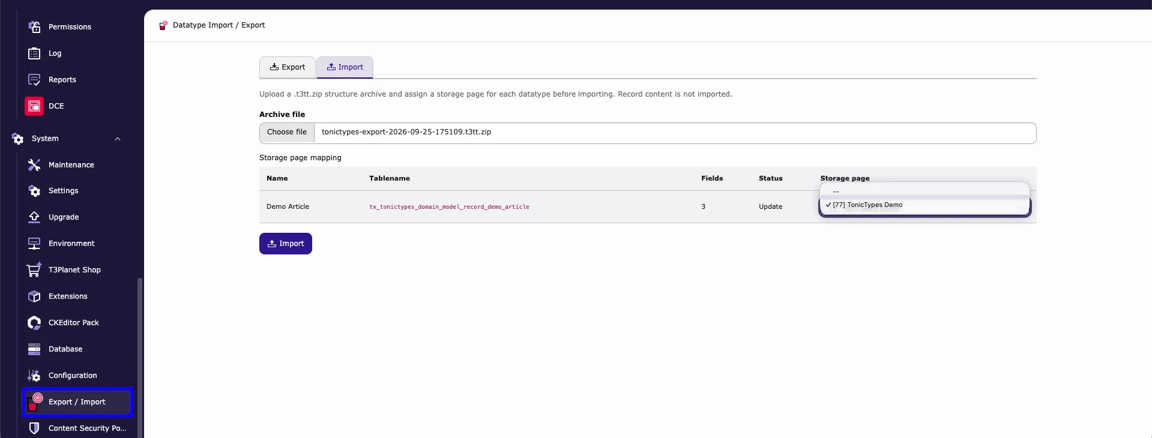Screen dimensions: 1152x438
Task: Select the '--' empty storage page option
Action: (924, 191)
